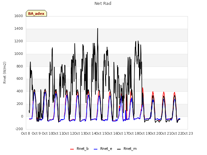The image size is (207, 155).
Task: Toggle the Rnet_m legend entry
Action: [127, 149]
